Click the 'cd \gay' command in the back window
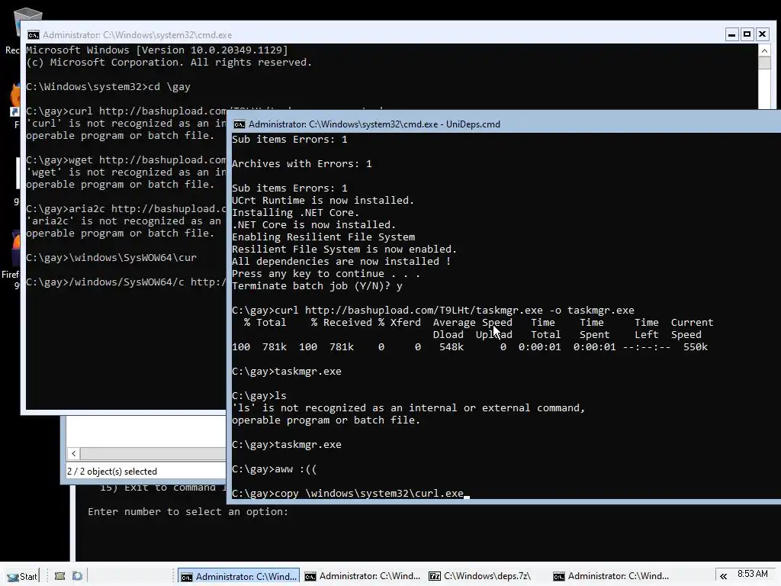This screenshot has width=781, height=586. tap(169, 87)
